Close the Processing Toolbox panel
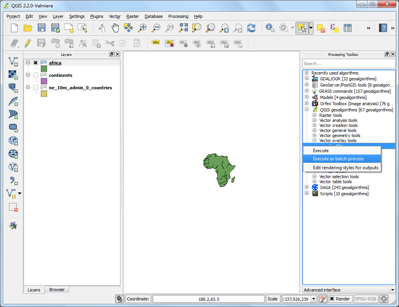The height and width of the screenshot is (307, 399). point(393,54)
